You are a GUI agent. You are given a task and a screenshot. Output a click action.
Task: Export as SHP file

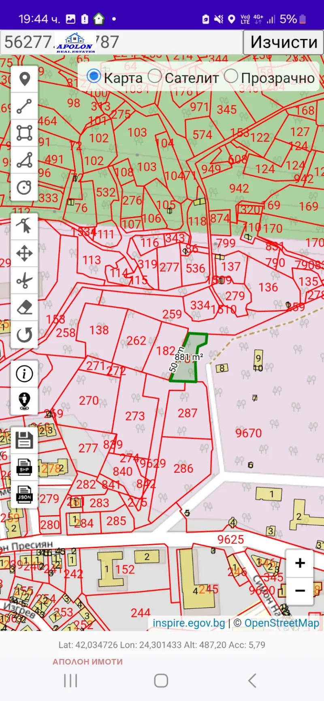(24, 467)
